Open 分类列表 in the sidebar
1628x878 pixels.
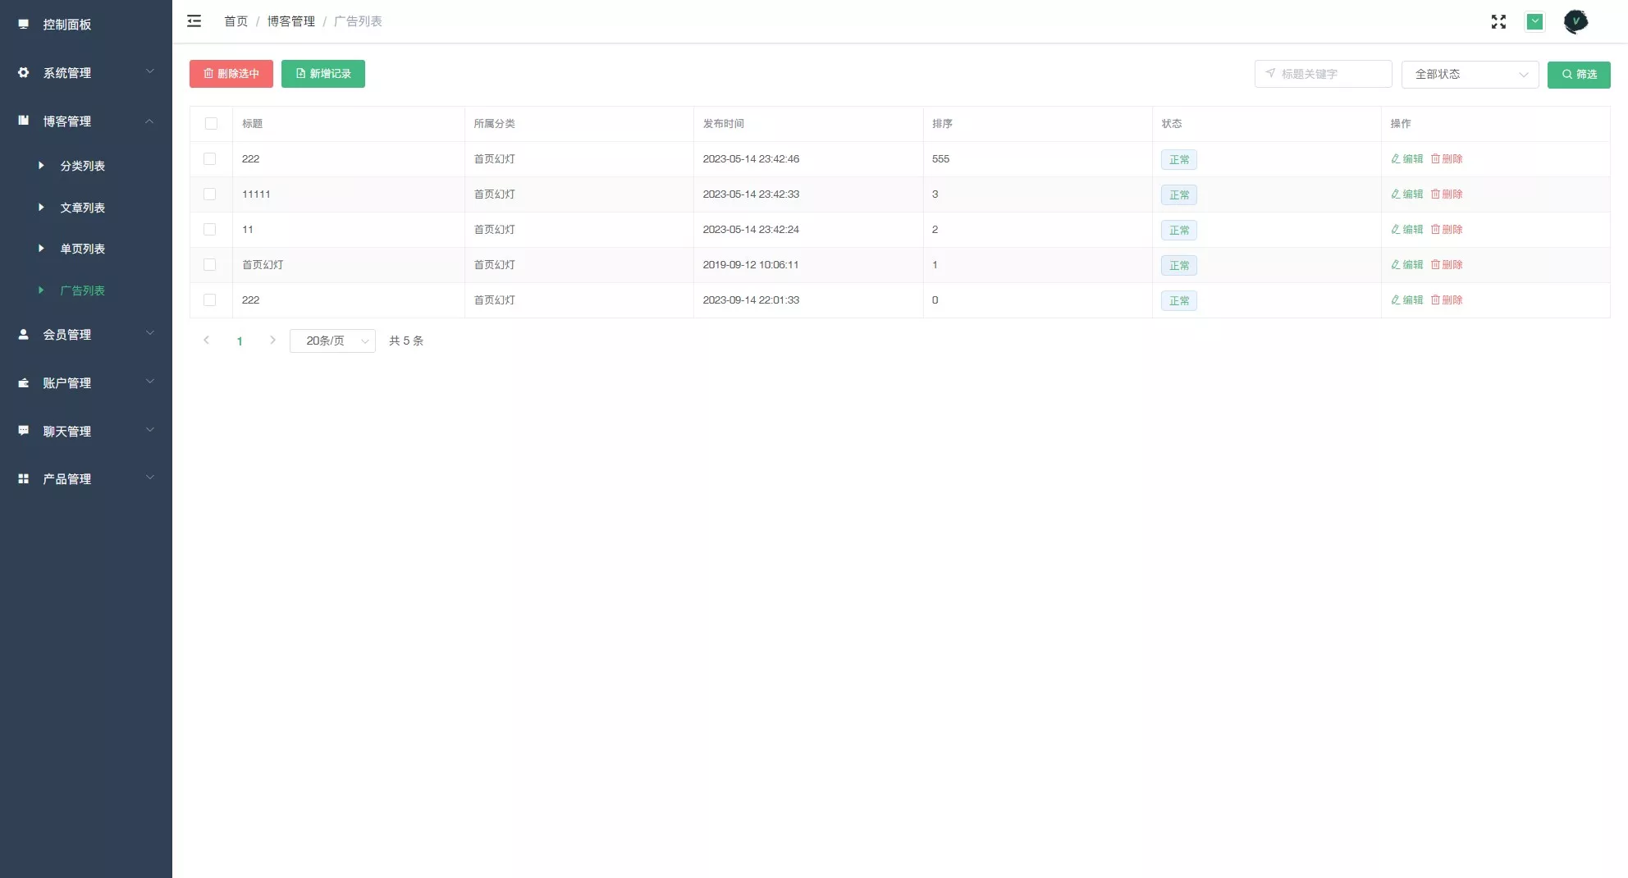click(82, 166)
